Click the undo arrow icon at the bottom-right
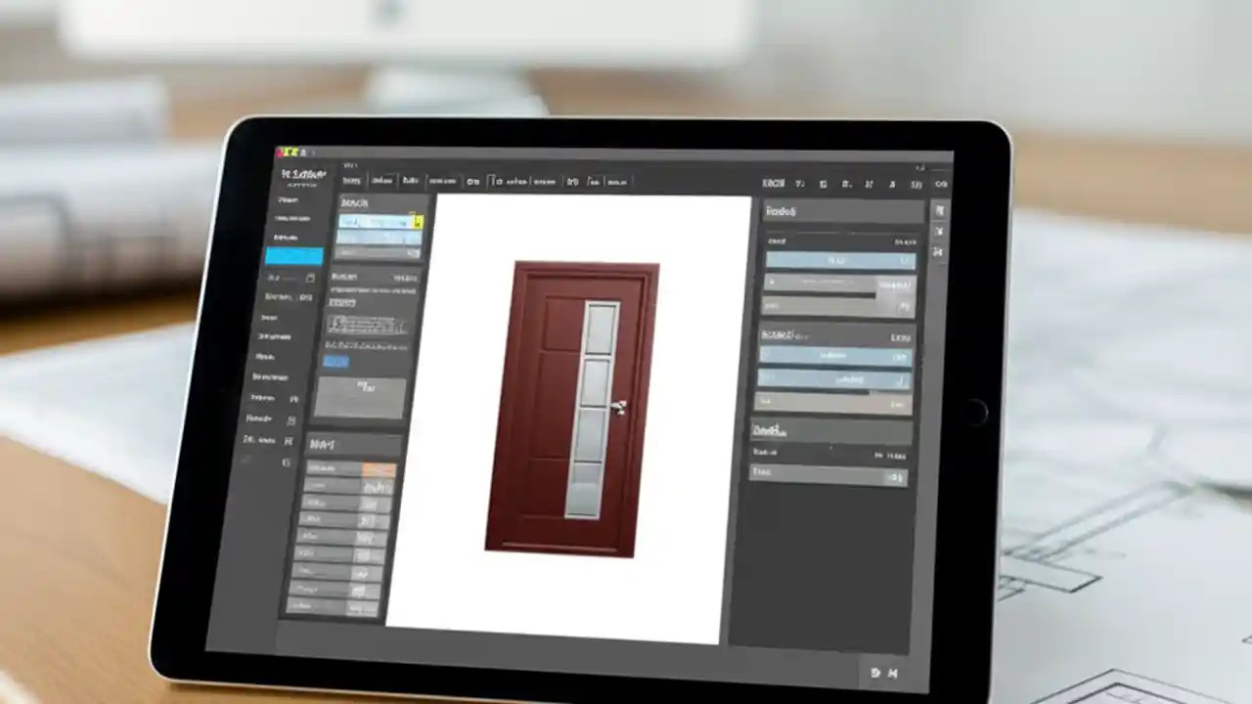 pyautogui.click(x=875, y=673)
